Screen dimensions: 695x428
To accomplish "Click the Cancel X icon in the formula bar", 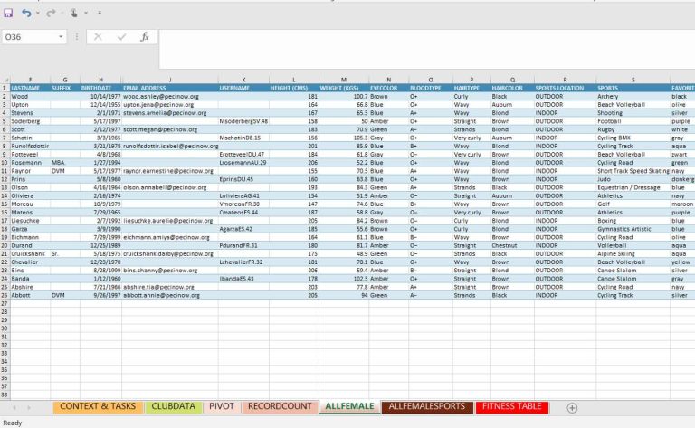I will pos(98,37).
